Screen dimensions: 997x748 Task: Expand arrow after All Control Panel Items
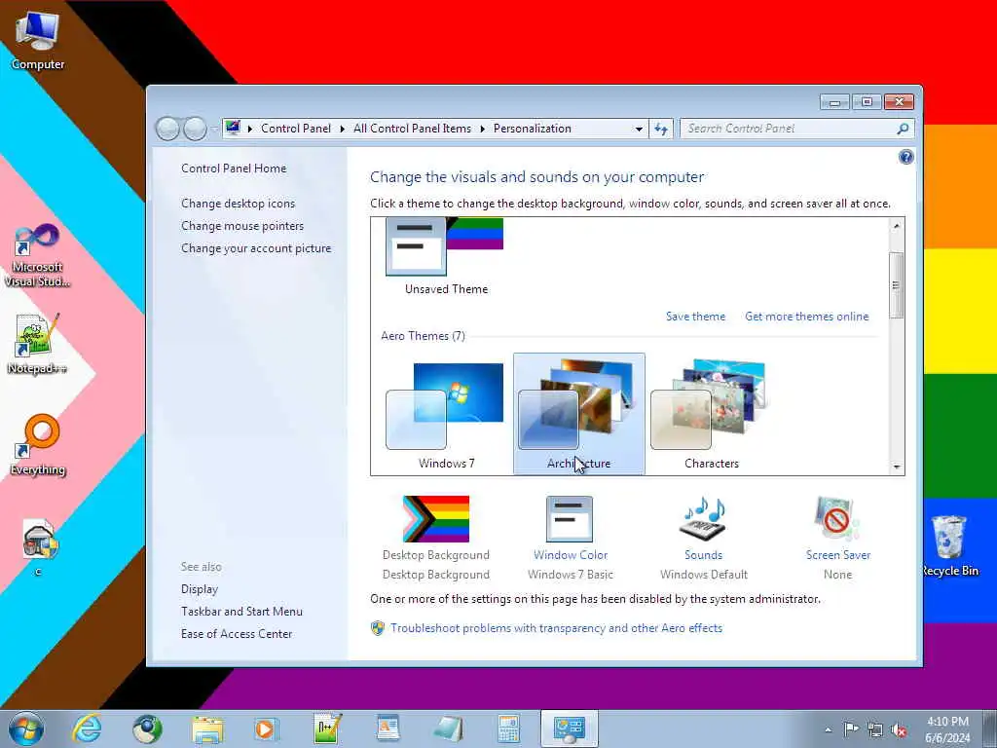(483, 130)
